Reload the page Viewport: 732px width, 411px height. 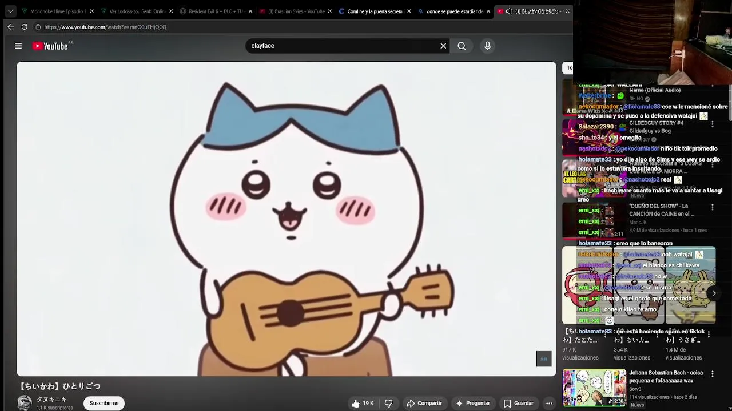[24, 27]
